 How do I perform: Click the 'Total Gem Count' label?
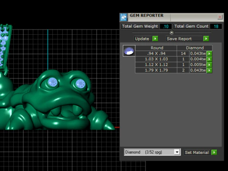point(191,26)
